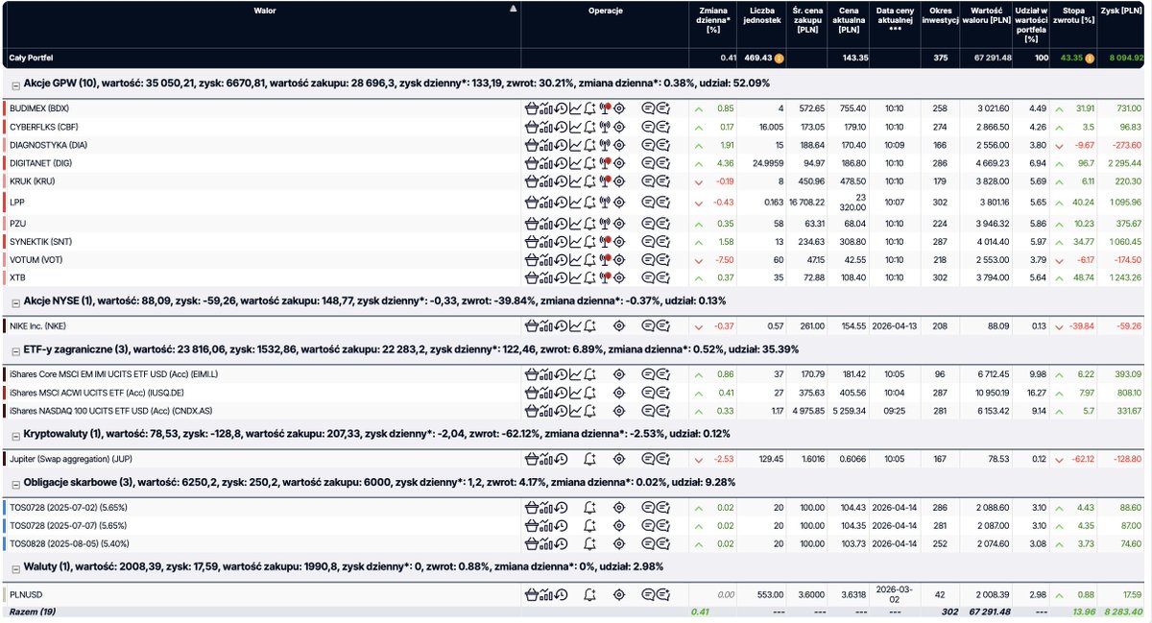Click Jupiter return rate -62.12
Viewport: 1152px width, 623px height.
point(1083,459)
